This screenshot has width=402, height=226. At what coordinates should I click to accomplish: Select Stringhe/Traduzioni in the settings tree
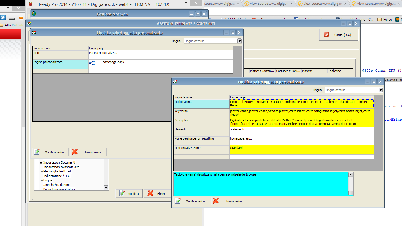tap(56, 185)
